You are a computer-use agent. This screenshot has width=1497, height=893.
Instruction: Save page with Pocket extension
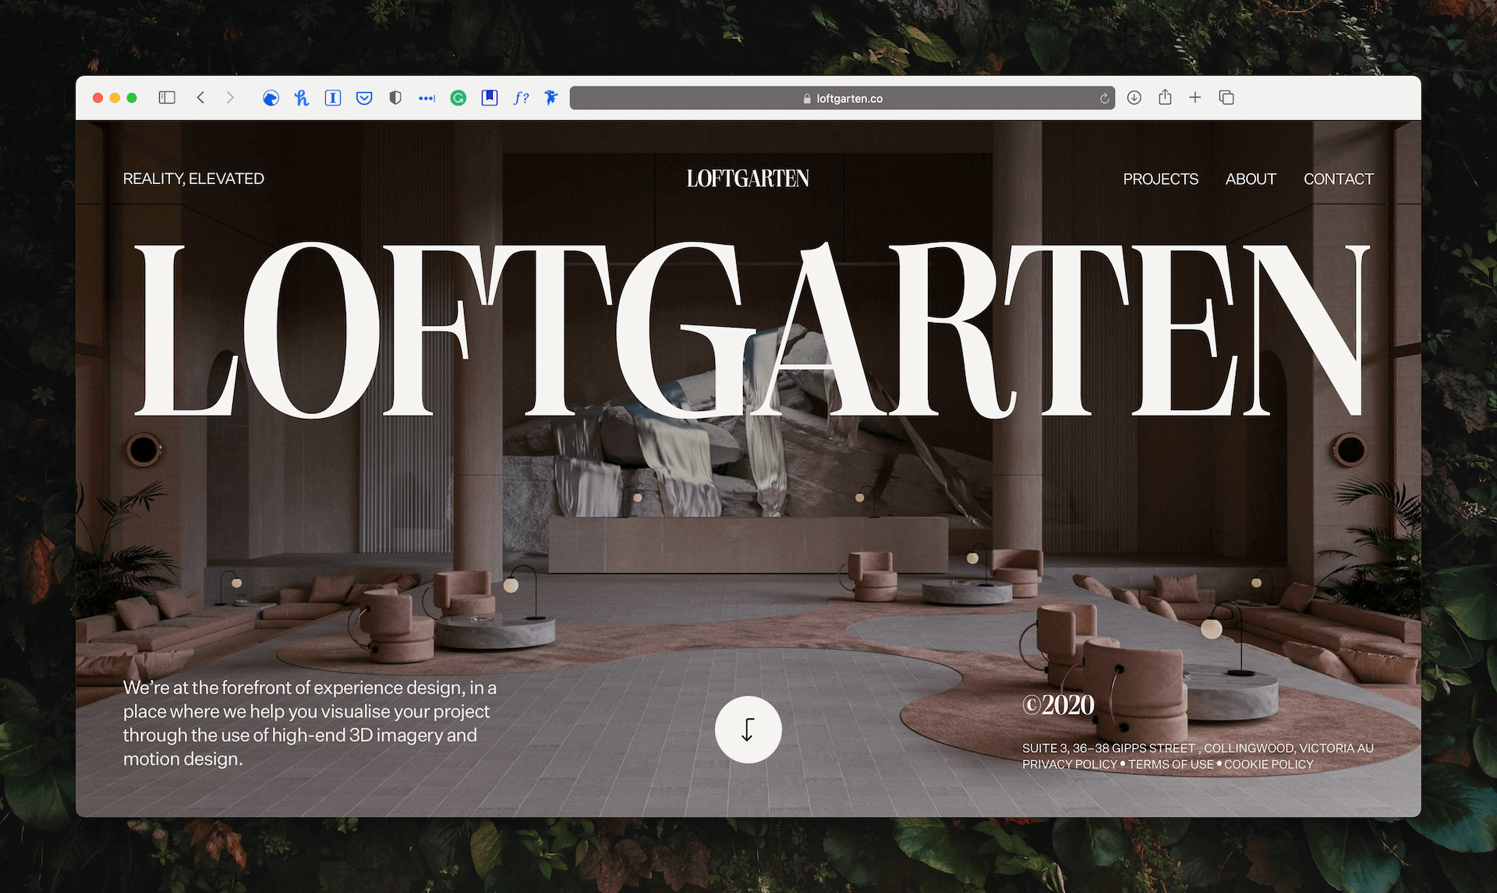pos(364,97)
